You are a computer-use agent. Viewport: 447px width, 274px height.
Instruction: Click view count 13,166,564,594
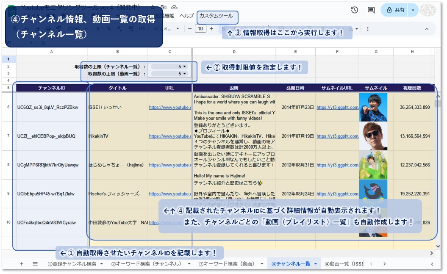414,136
